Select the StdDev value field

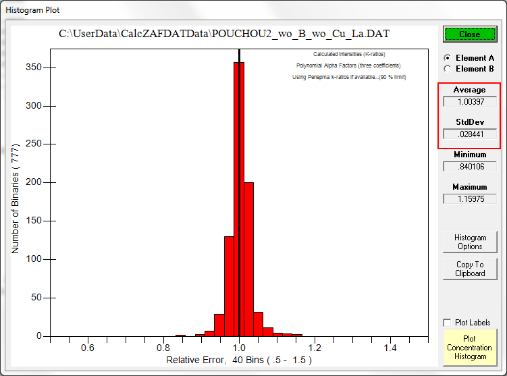pos(470,134)
